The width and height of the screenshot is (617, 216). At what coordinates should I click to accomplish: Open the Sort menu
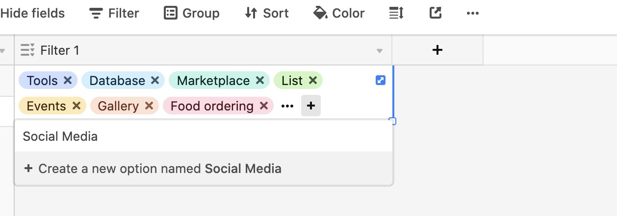266,13
